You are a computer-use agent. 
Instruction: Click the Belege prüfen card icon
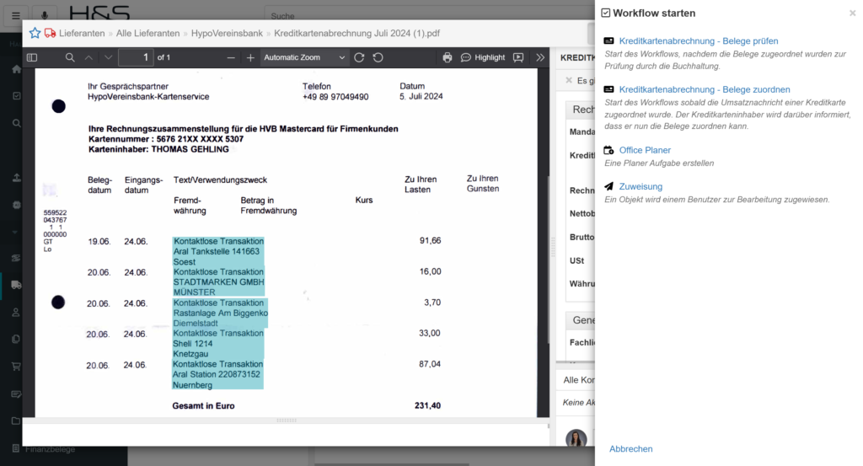[x=608, y=40]
